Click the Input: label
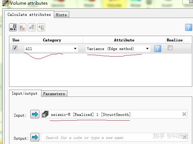 (20, 115)
